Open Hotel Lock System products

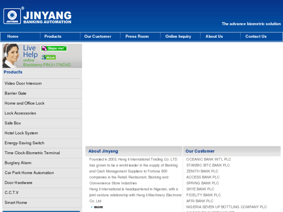(x=42, y=133)
